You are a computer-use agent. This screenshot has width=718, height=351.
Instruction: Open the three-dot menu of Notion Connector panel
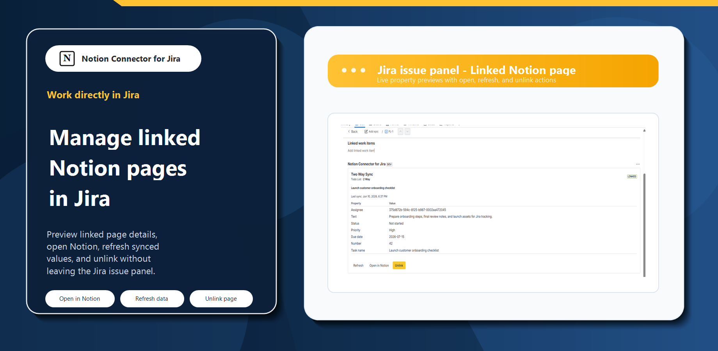[638, 164]
